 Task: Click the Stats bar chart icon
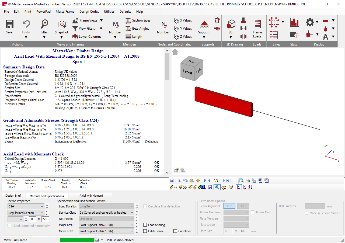point(294,23)
